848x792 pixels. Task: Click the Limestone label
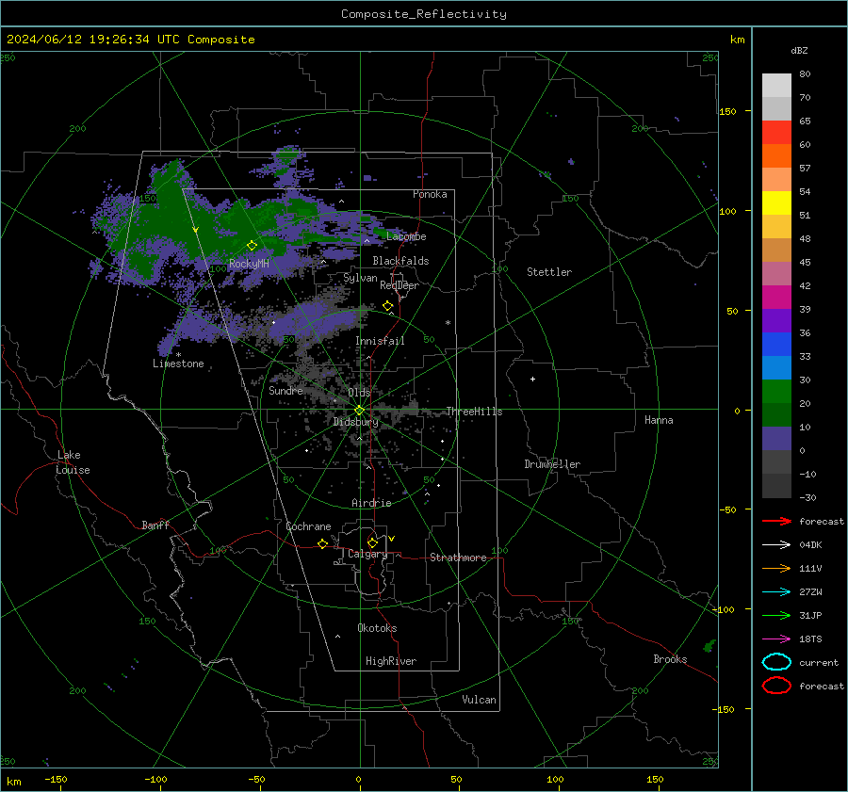[178, 364]
